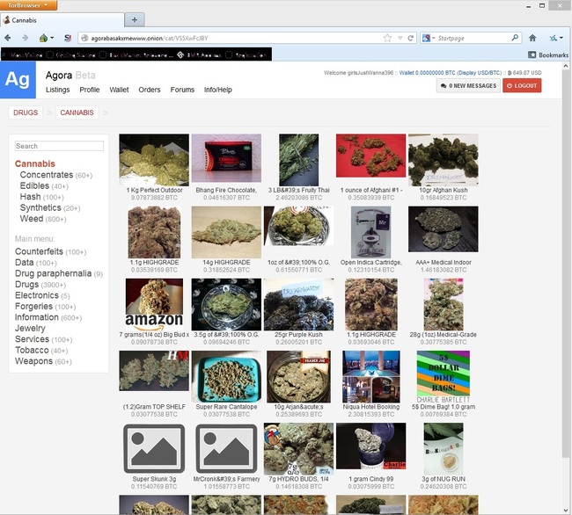The height and width of the screenshot is (515, 572).
Task: Go to the Forums menu item
Action: point(182,90)
